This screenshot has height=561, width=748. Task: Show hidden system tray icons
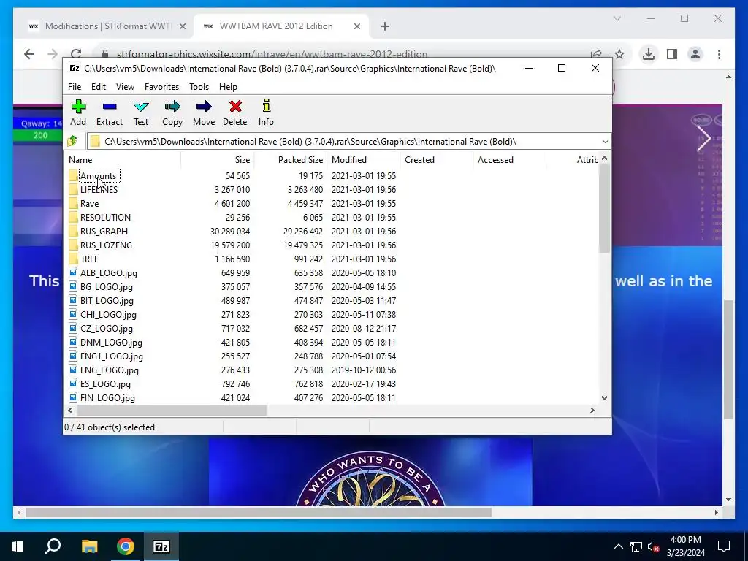[618, 546]
